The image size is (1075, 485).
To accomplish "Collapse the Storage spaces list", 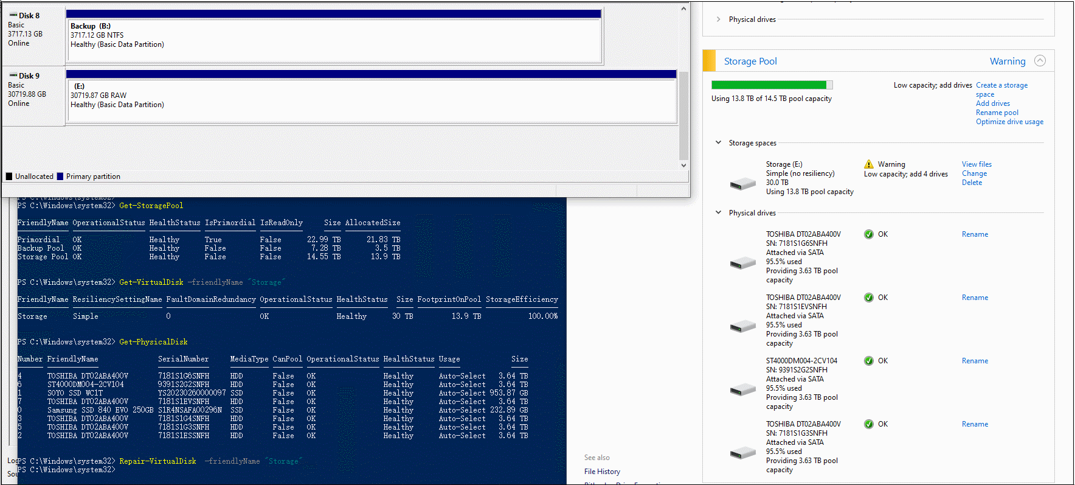I will [x=718, y=142].
